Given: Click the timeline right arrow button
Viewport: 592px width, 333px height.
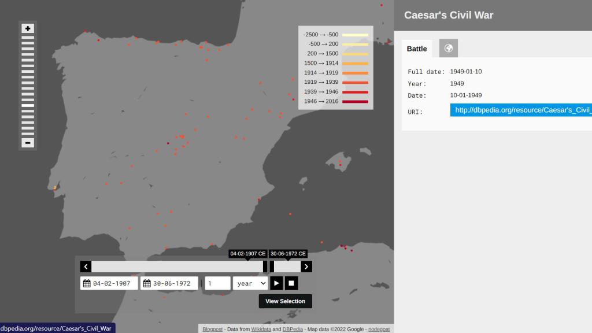Looking at the screenshot, I should [x=306, y=267].
